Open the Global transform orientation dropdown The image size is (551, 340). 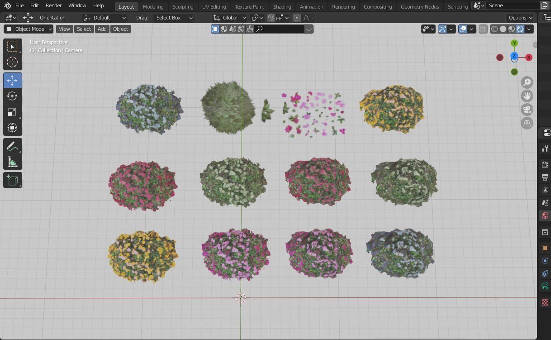[229, 18]
